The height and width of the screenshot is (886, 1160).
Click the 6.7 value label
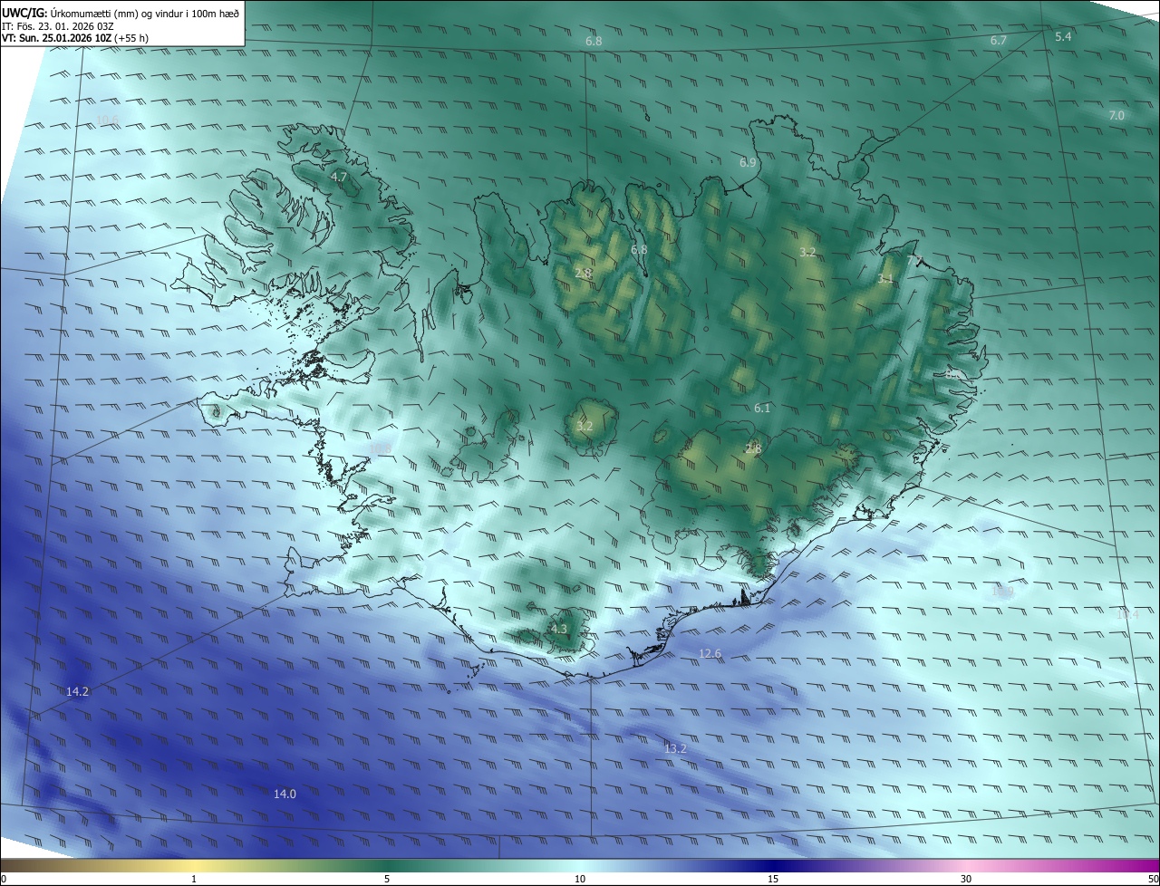tap(999, 41)
